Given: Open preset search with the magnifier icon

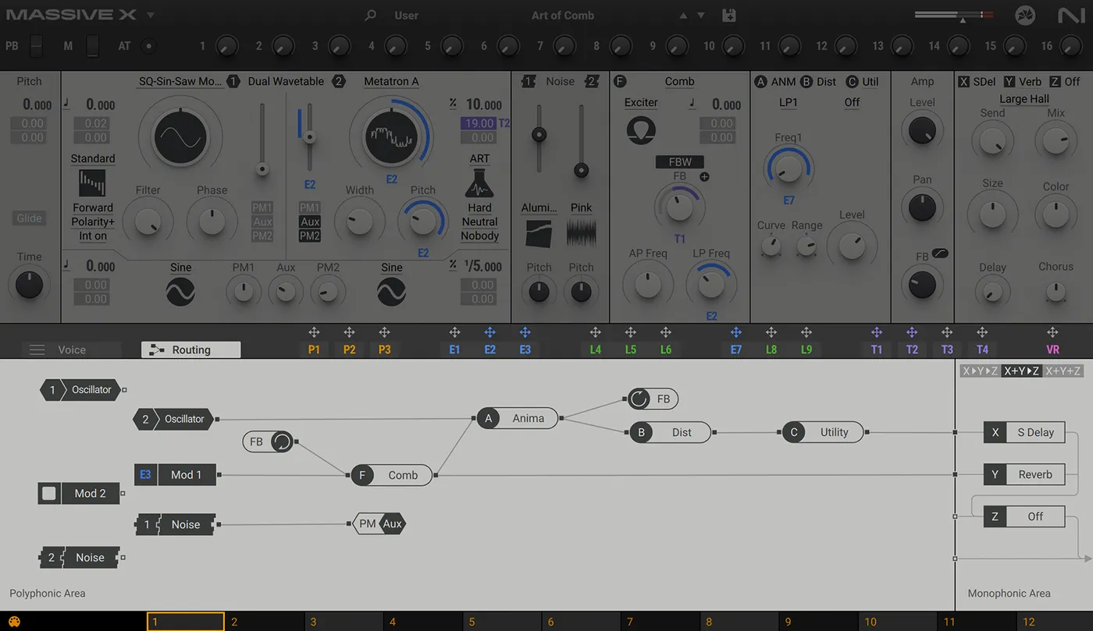Looking at the screenshot, I should [x=371, y=16].
